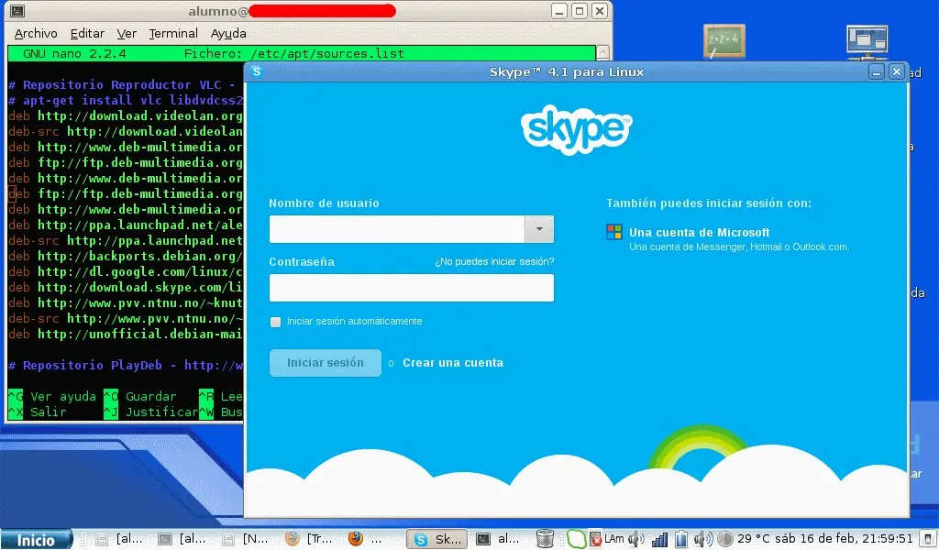Click the volume speaker beside the battery icon
The height and width of the screenshot is (550, 939).
click(702, 539)
